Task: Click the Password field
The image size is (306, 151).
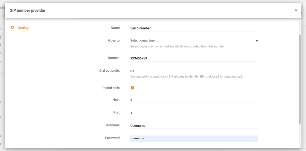Action: coord(194,138)
